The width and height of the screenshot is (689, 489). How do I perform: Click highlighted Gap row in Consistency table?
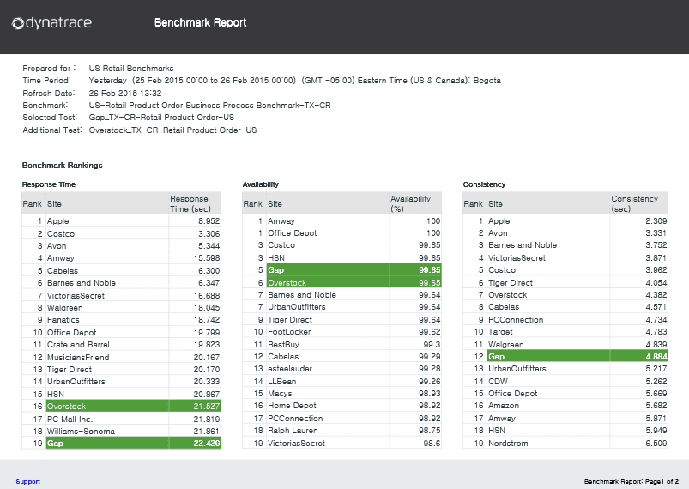[565, 356]
